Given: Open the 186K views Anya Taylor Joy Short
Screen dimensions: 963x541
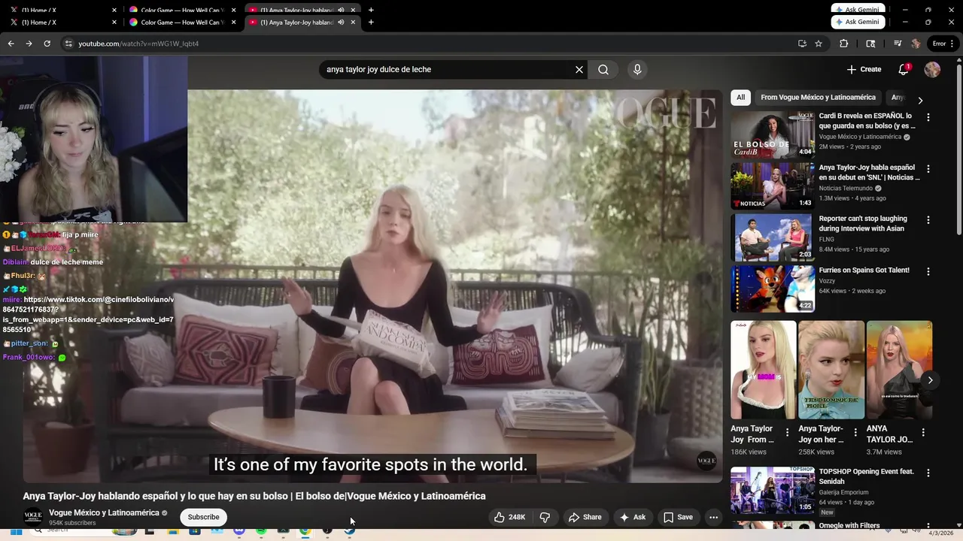Looking at the screenshot, I should pos(763,370).
